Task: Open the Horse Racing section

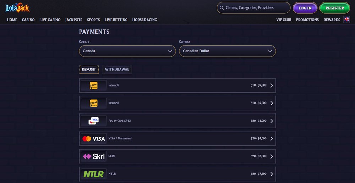Action: point(145,20)
